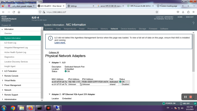
Task: Select Diagnostics in sidebar
Action: [9, 57]
